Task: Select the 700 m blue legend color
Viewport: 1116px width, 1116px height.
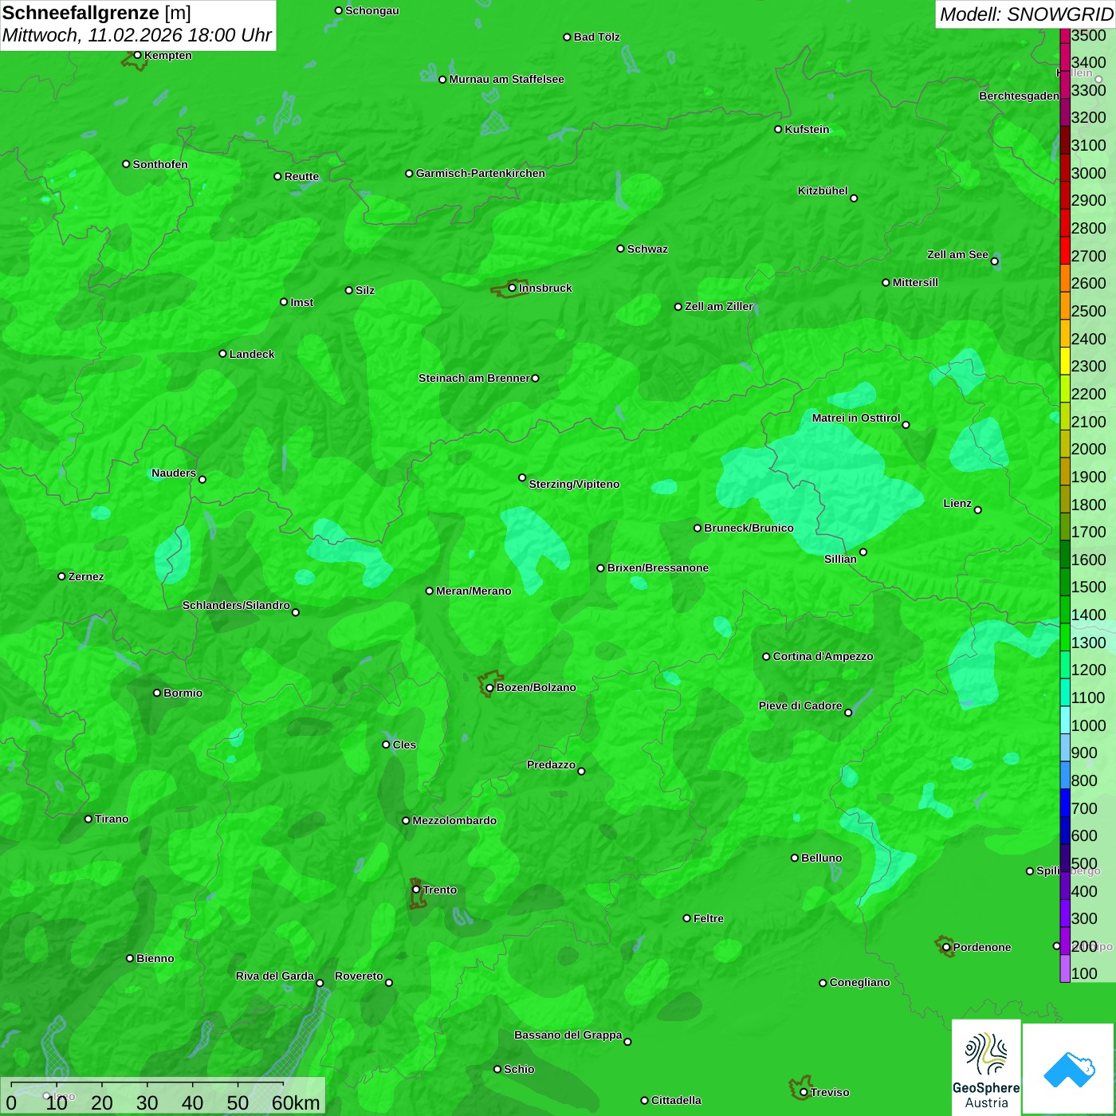Action: point(1065,803)
